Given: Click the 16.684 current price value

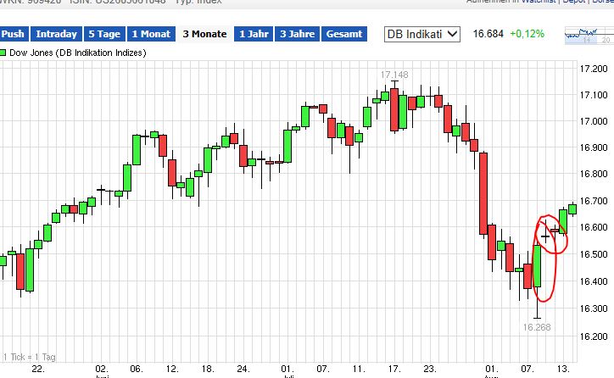Looking at the screenshot, I should coord(488,34).
